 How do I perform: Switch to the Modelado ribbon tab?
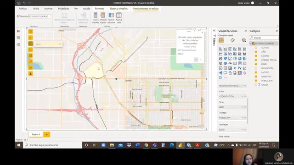pos(63,9)
